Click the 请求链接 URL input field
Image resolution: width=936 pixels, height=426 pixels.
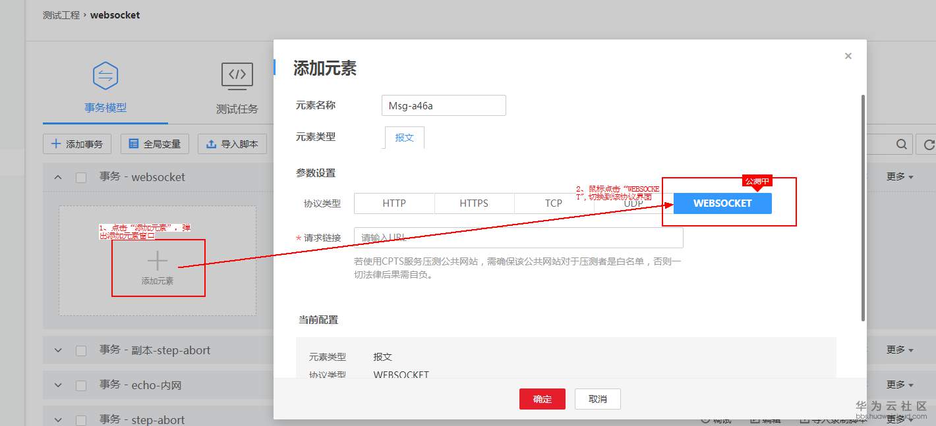(x=519, y=238)
